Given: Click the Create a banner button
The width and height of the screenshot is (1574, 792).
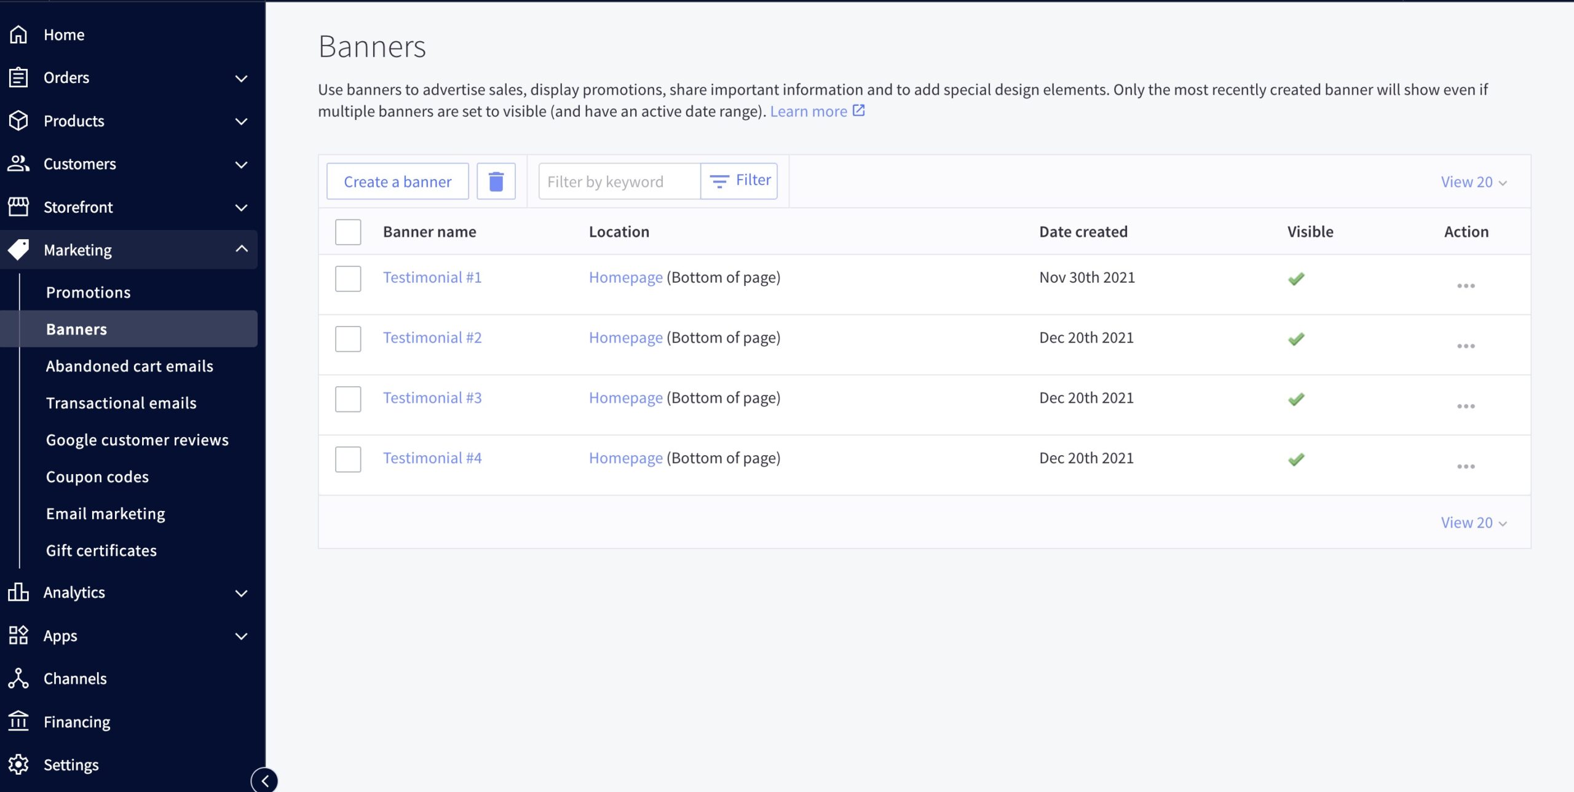Looking at the screenshot, I should click(x=397, y=181).
